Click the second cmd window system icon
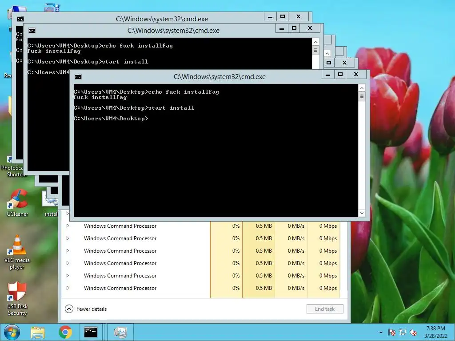The height and width of the screenshot is (341, 455). [32, 31]
